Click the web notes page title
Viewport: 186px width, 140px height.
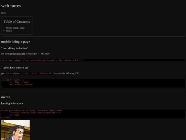pyautogui.click(x=11, y=6)
